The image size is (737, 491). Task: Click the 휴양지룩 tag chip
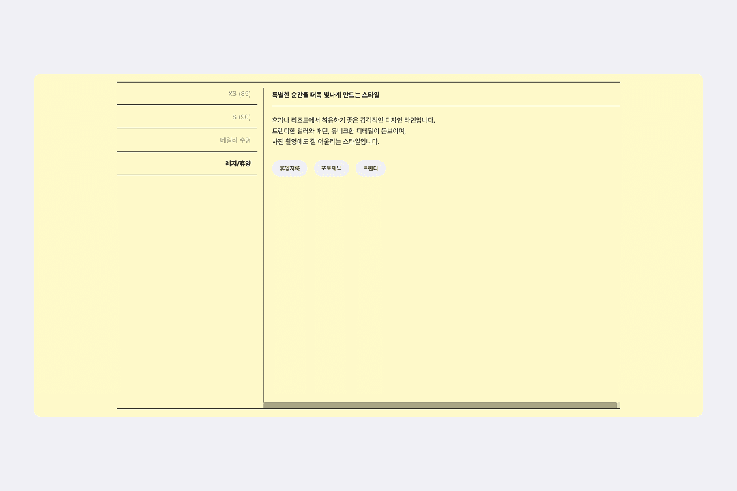(x=289, y=168)
